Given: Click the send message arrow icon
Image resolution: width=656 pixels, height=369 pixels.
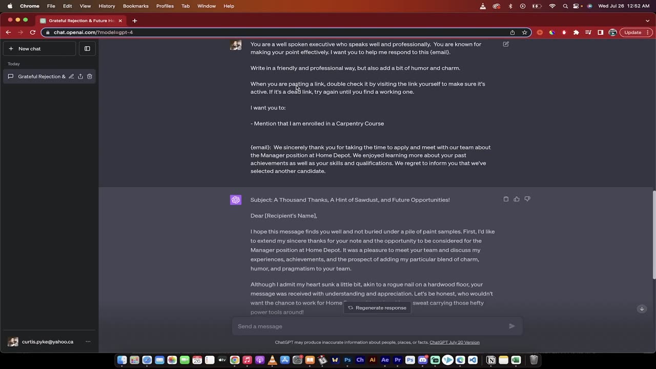Looking at the screenshot, I should (511, 326).
